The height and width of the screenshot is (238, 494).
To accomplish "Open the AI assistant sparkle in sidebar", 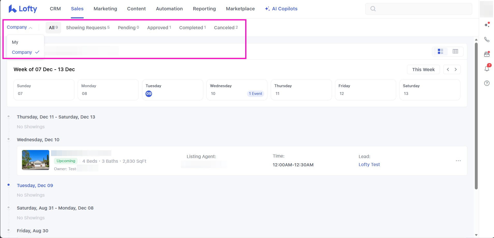I will pyautogui.click(x=487, y=25).
